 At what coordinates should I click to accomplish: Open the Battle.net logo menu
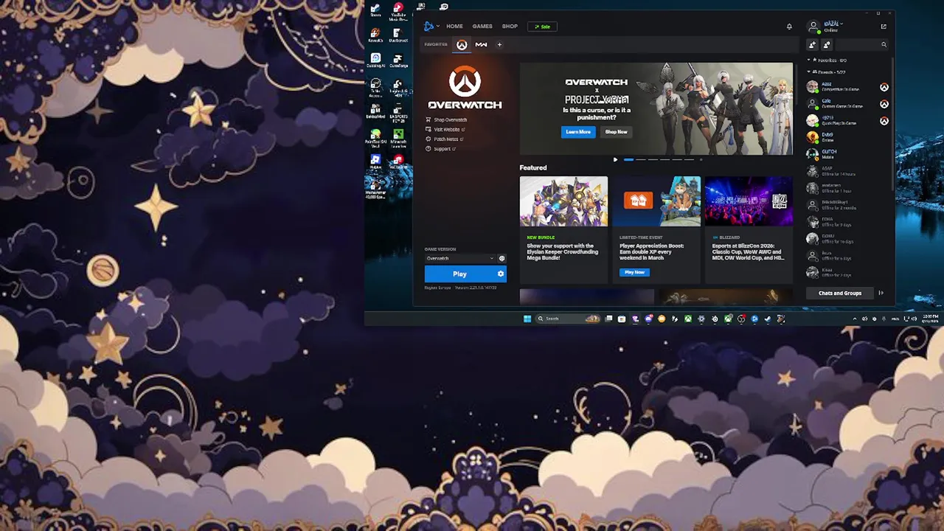tap(430, 27)
